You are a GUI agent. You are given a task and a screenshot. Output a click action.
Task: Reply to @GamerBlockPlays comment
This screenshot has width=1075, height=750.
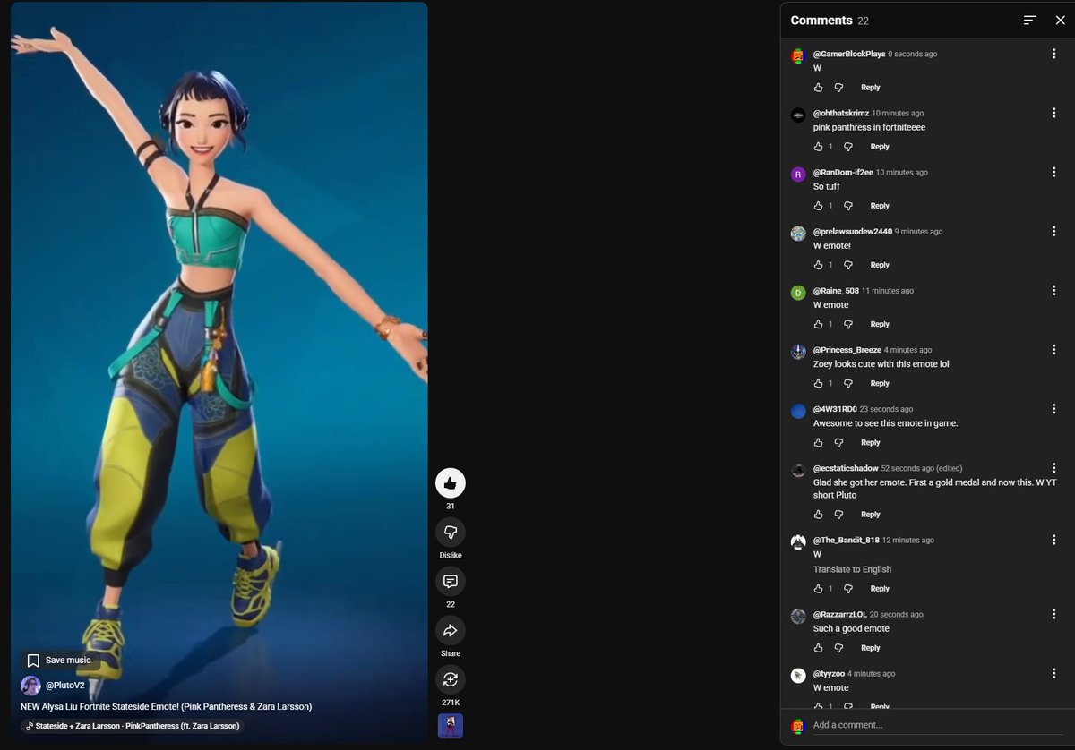[x=871, y=88]
